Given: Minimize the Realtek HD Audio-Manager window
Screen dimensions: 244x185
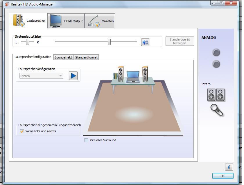Looking at the screenshot, I should (214, 3).
